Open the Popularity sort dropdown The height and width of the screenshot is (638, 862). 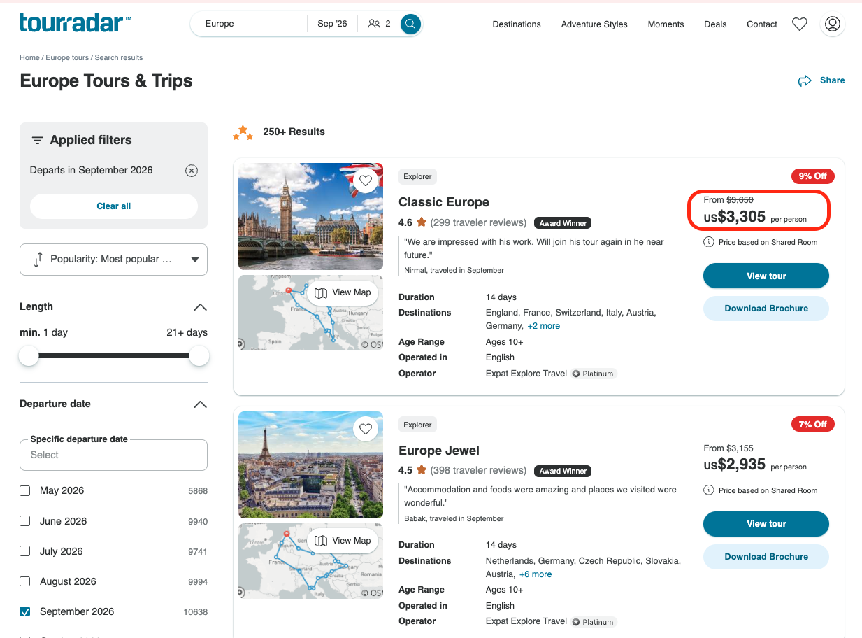(113, 260)
